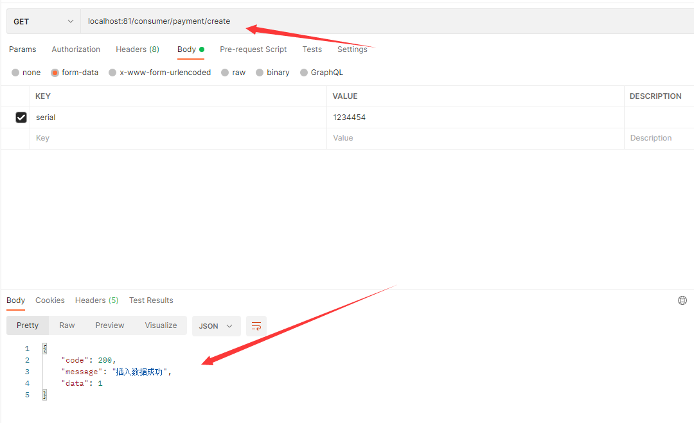Open the Test Results tab

(151, 300)
